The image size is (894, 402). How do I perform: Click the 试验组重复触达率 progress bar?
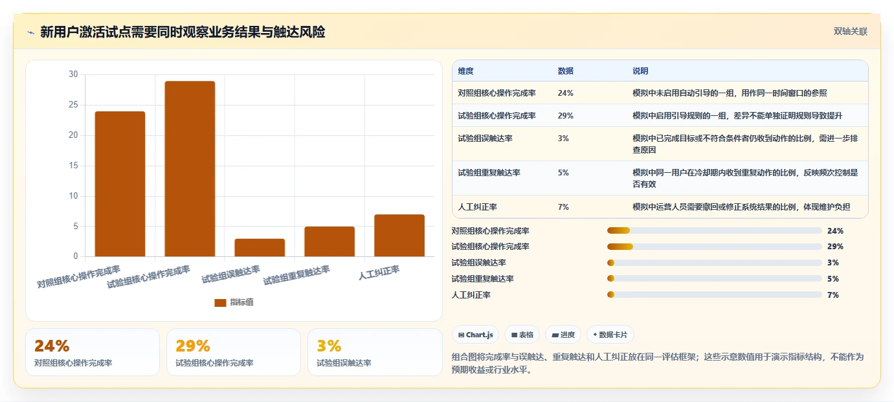point(714,278)
